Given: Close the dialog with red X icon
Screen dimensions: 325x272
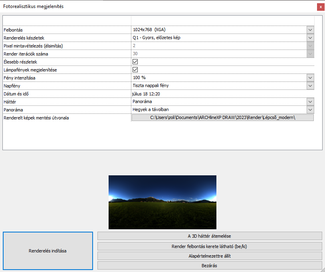Looking at the screenshot, I should coord(320,7).
